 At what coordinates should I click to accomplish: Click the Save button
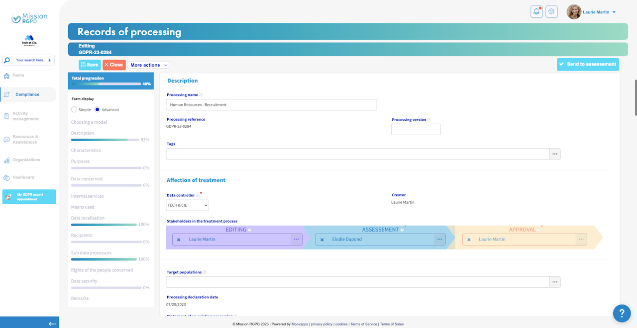[90, 65]
